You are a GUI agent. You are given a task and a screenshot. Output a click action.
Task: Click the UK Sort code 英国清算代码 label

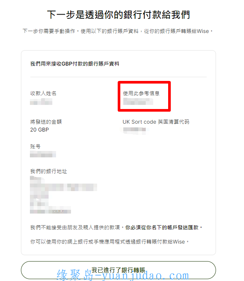pyautogui.click(x=156, y=122)
